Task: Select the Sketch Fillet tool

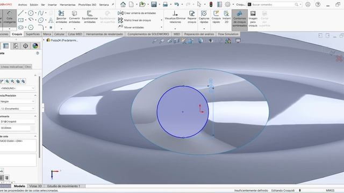Action: click(x=41, y=27)
